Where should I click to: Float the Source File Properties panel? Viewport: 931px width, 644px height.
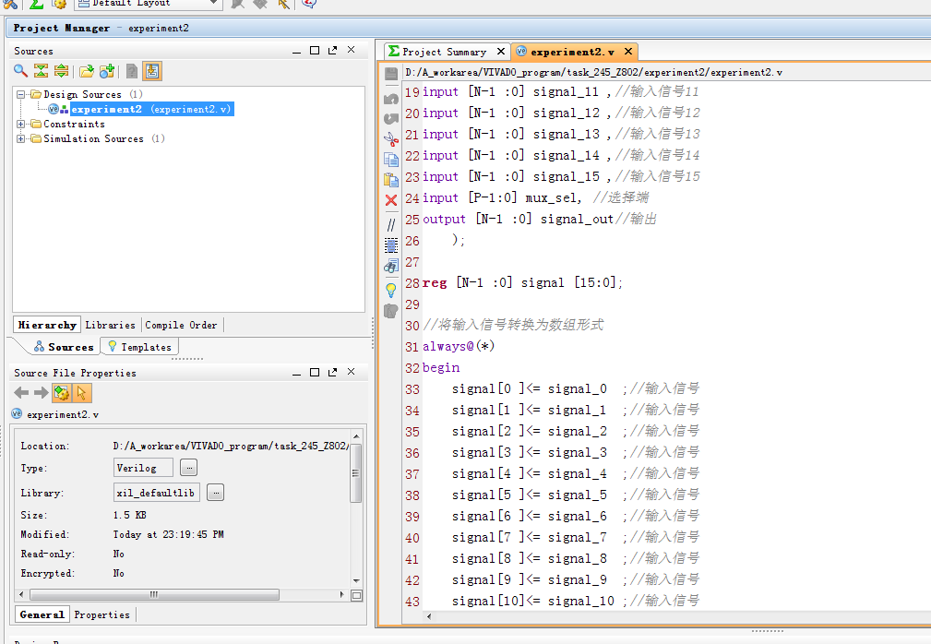(332, 372)
